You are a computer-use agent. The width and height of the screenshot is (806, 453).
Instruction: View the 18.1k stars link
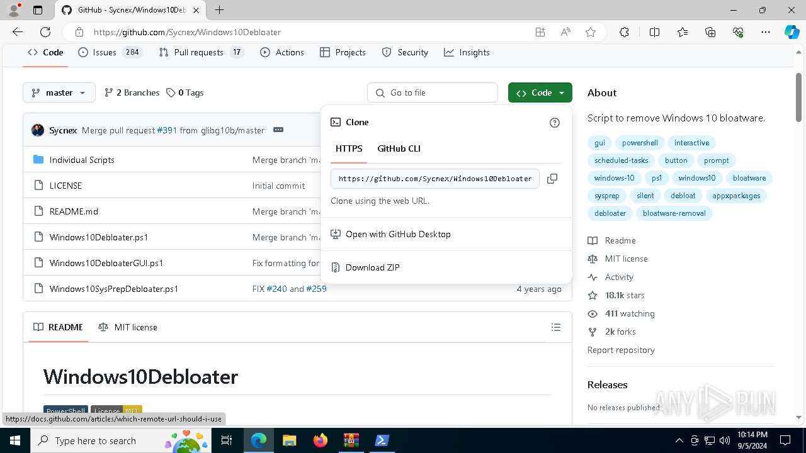pos(625,295)
